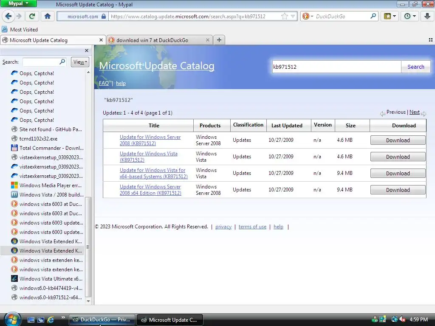
Task: Open the windows6.0-kb971512-x64... history entry
Action: point(47,298)
